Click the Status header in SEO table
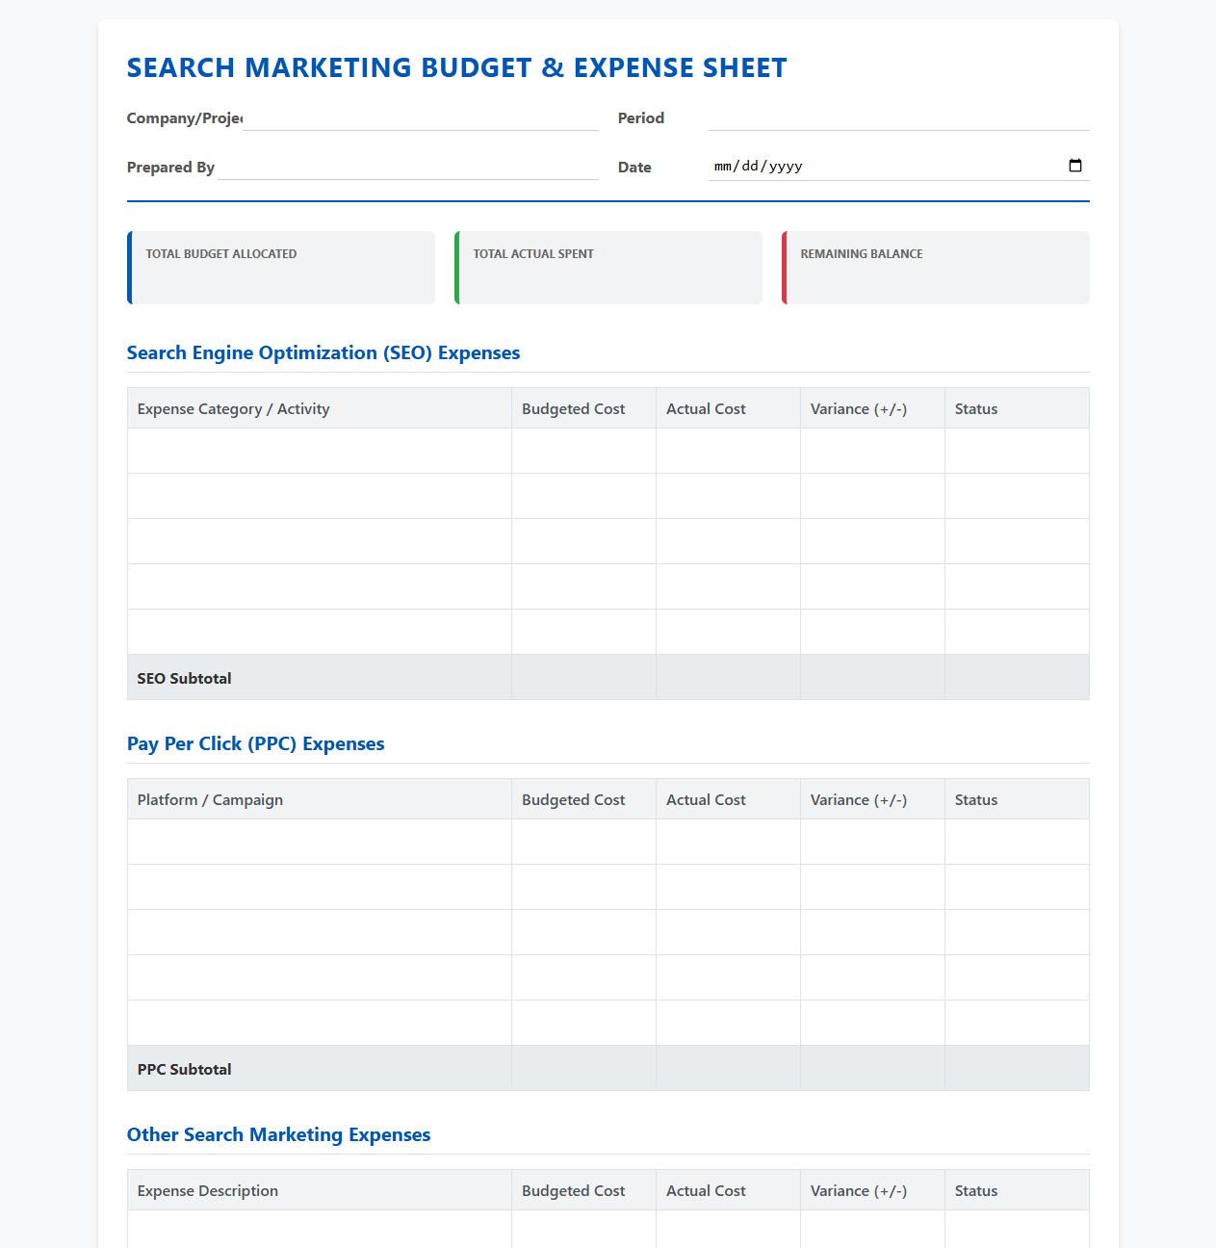The height and width of the screenshot is (1248, 1216). [1017, 408]
